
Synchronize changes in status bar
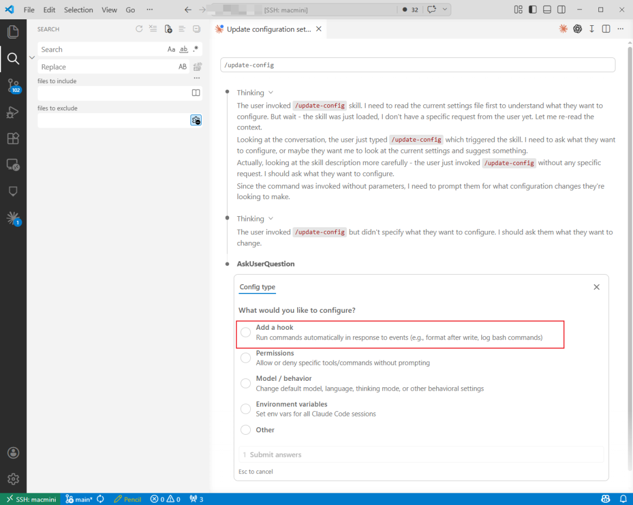pyautogui.click(x=101, y=499)
